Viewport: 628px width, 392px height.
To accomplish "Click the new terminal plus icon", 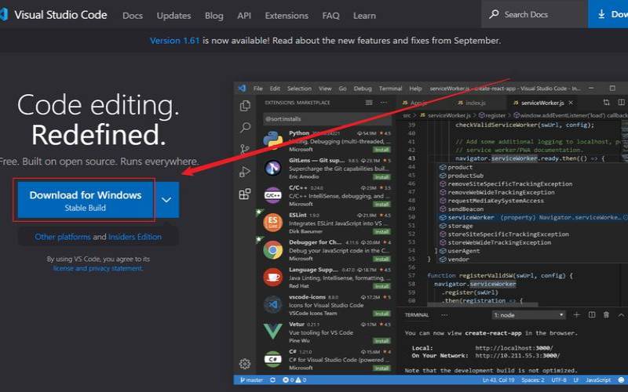I will coord(577,315).
